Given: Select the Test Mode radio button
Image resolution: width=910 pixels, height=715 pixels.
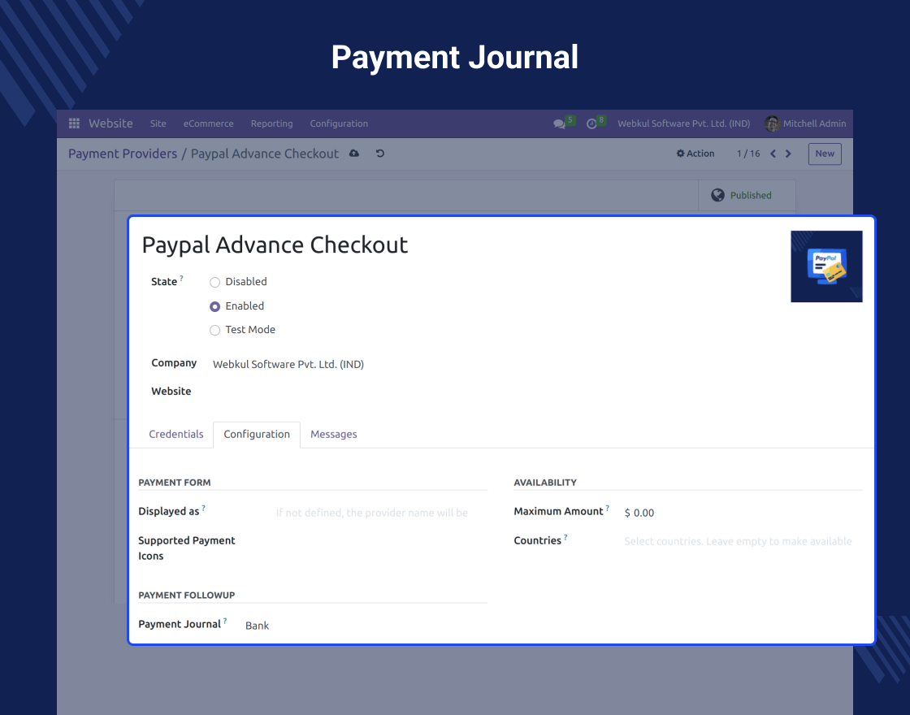Looking at the screenshot, I should click(x=214, y=330).
